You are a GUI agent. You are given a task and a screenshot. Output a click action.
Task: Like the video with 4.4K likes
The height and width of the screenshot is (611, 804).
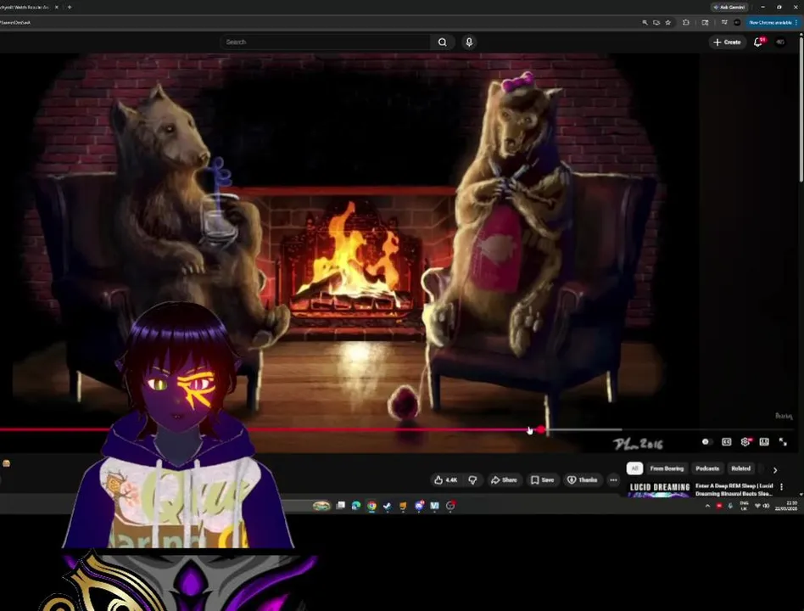445,480
